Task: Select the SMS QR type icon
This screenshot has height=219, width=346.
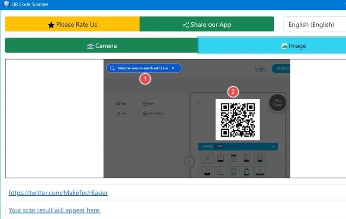Action: pos(118,103)
